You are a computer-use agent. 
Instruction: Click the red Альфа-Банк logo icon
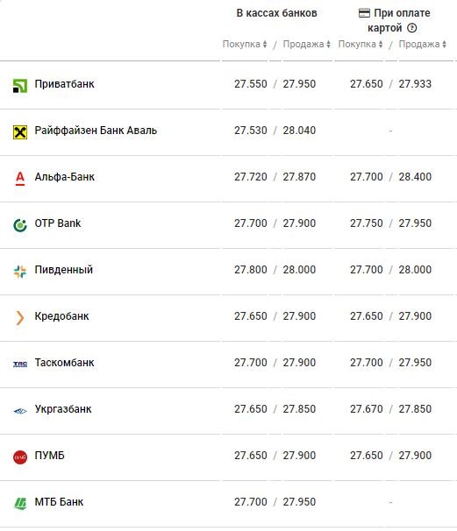[20, 179]
